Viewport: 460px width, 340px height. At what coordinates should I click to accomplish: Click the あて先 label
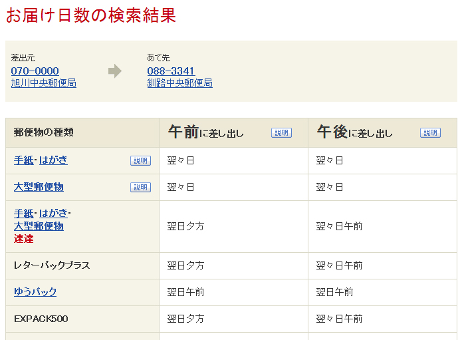click(158, 58)
